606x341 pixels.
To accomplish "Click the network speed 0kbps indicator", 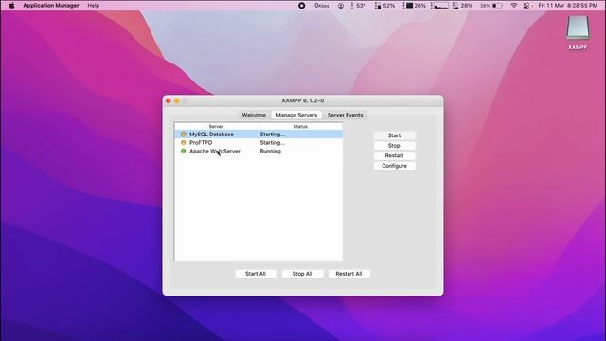I will (x=322, y=6).
